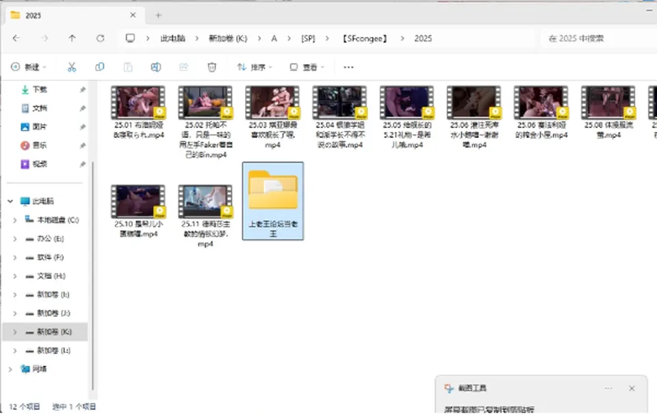
Task: Copy the selected item from toolbar
Action: 100,67
